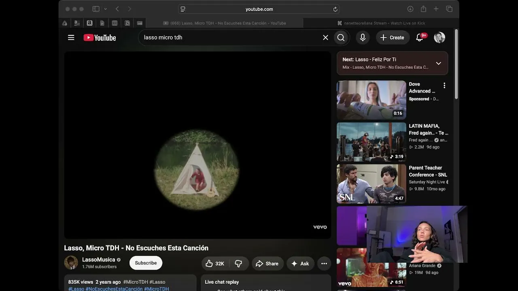Show the Safari tab overview
518x291 pixels.
coord(449,9)
